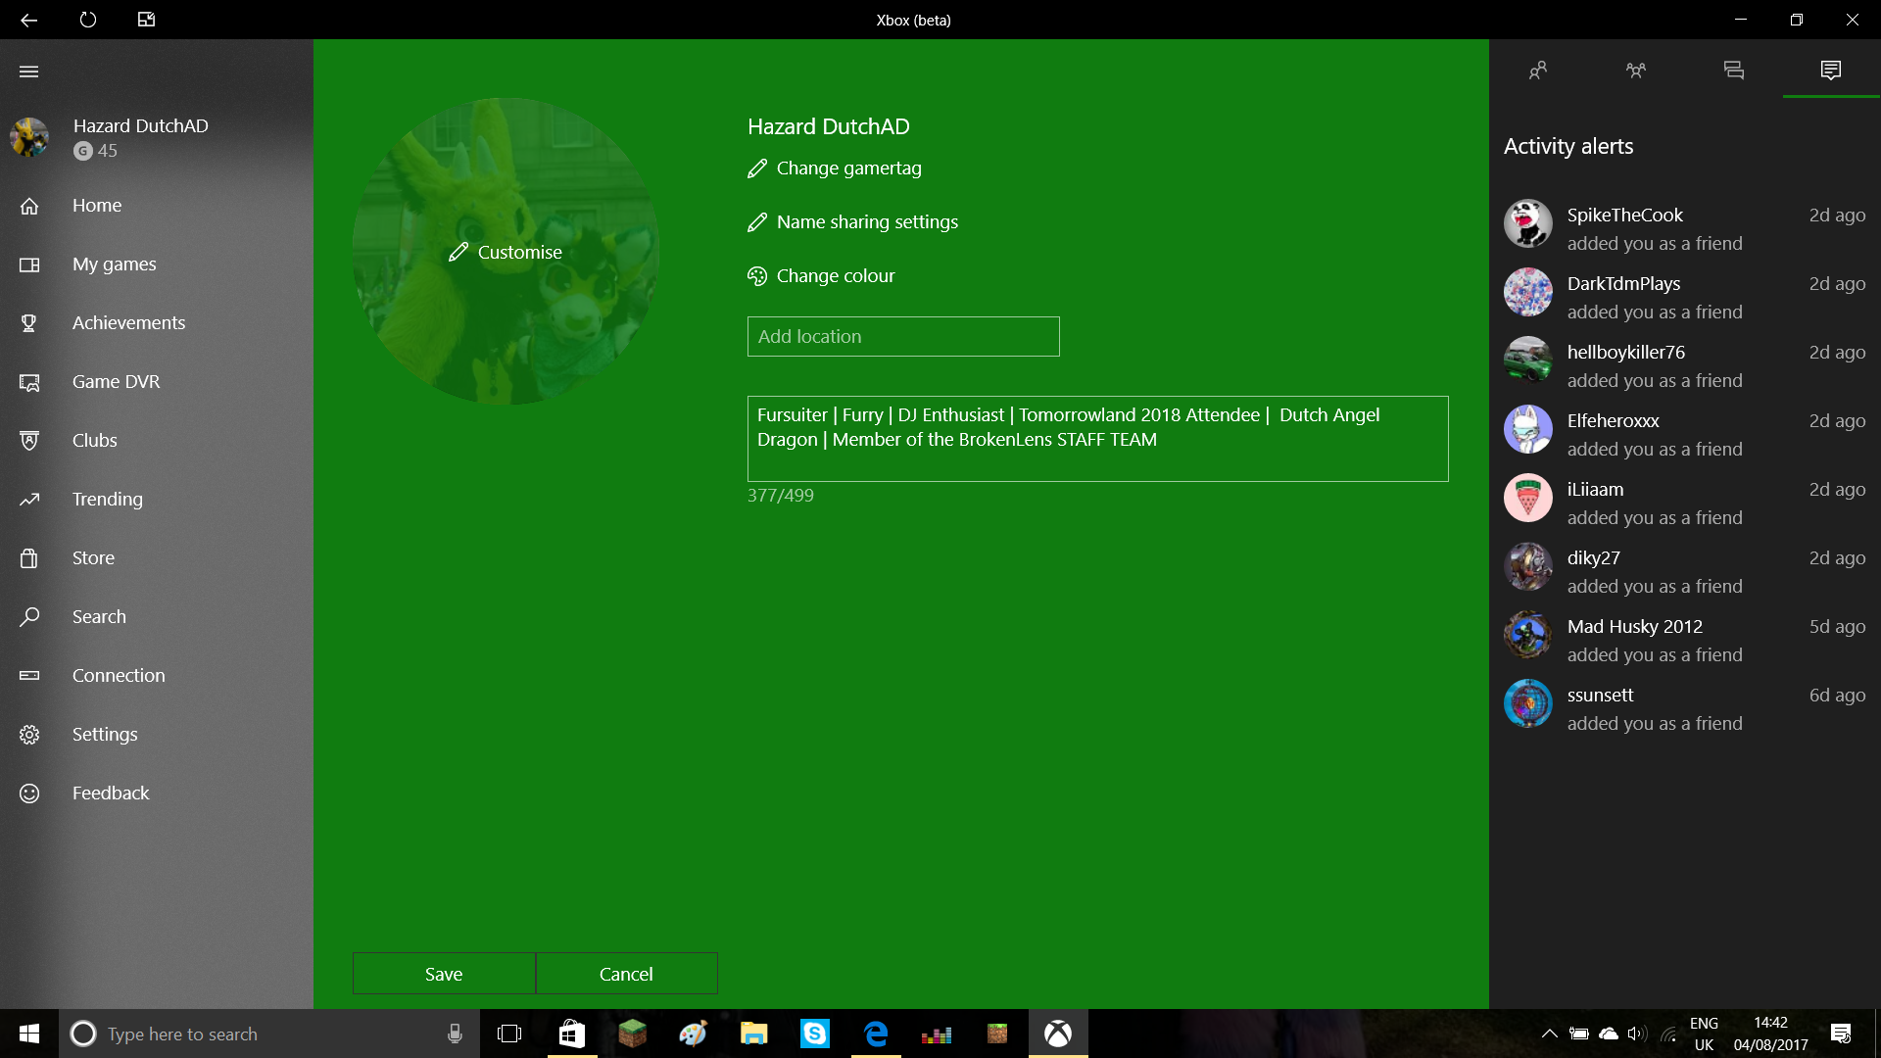The height and width of the screenshot is (1058, 1881).
Task: Click the battery icon in system tray
Action: 1579,1034
